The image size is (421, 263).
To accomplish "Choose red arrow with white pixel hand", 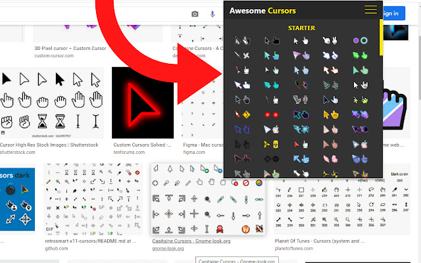I will (301, 145).
